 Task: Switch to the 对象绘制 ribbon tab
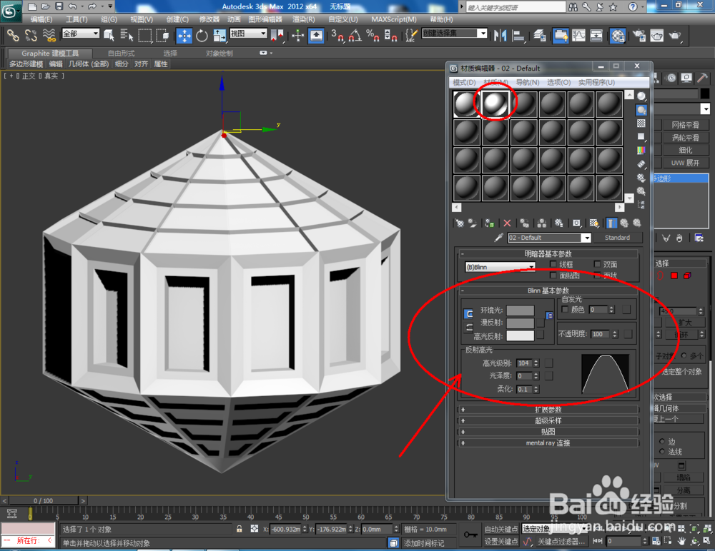click(x=220, y=54)
